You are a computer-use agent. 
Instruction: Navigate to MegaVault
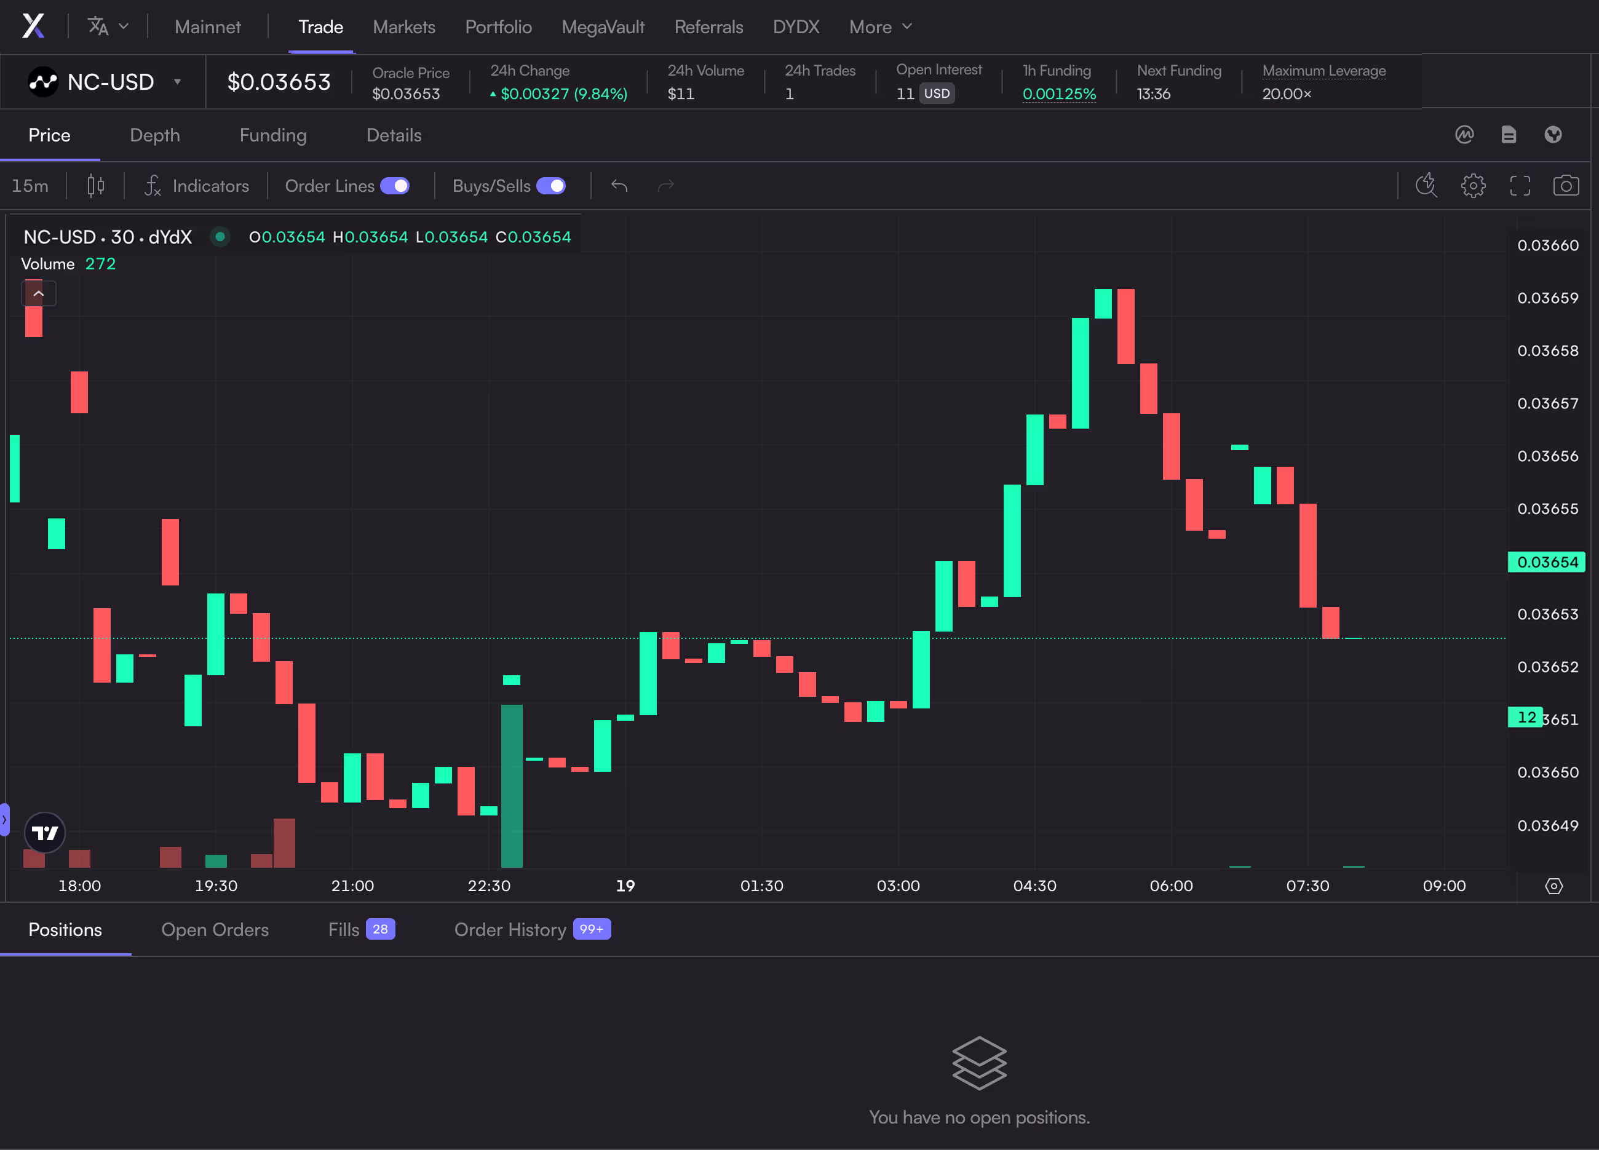tap(603, 27)
